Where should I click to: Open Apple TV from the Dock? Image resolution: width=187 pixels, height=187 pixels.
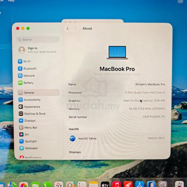coord(105,185)
